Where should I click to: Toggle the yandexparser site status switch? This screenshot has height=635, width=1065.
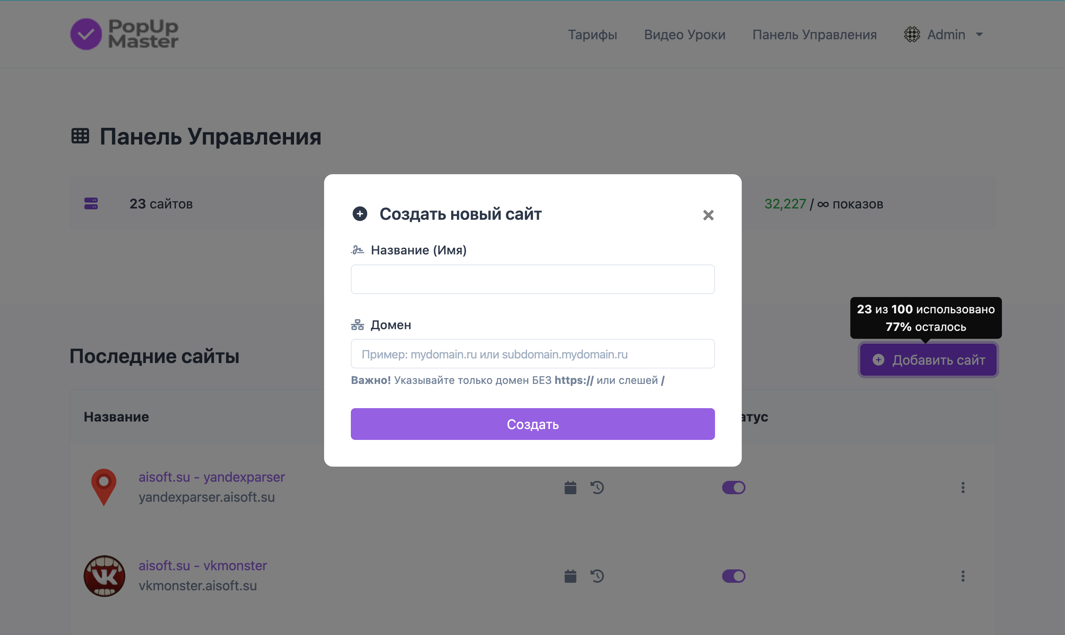click(x=733, y=488)
